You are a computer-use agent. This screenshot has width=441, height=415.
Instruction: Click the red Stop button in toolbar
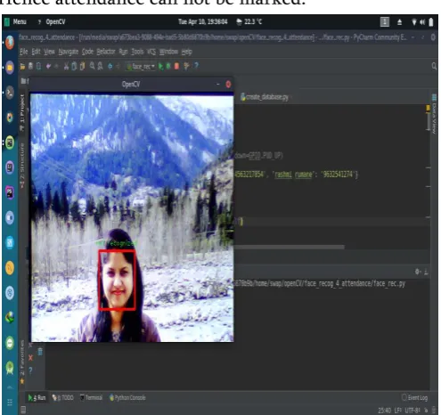click(176, 66)
